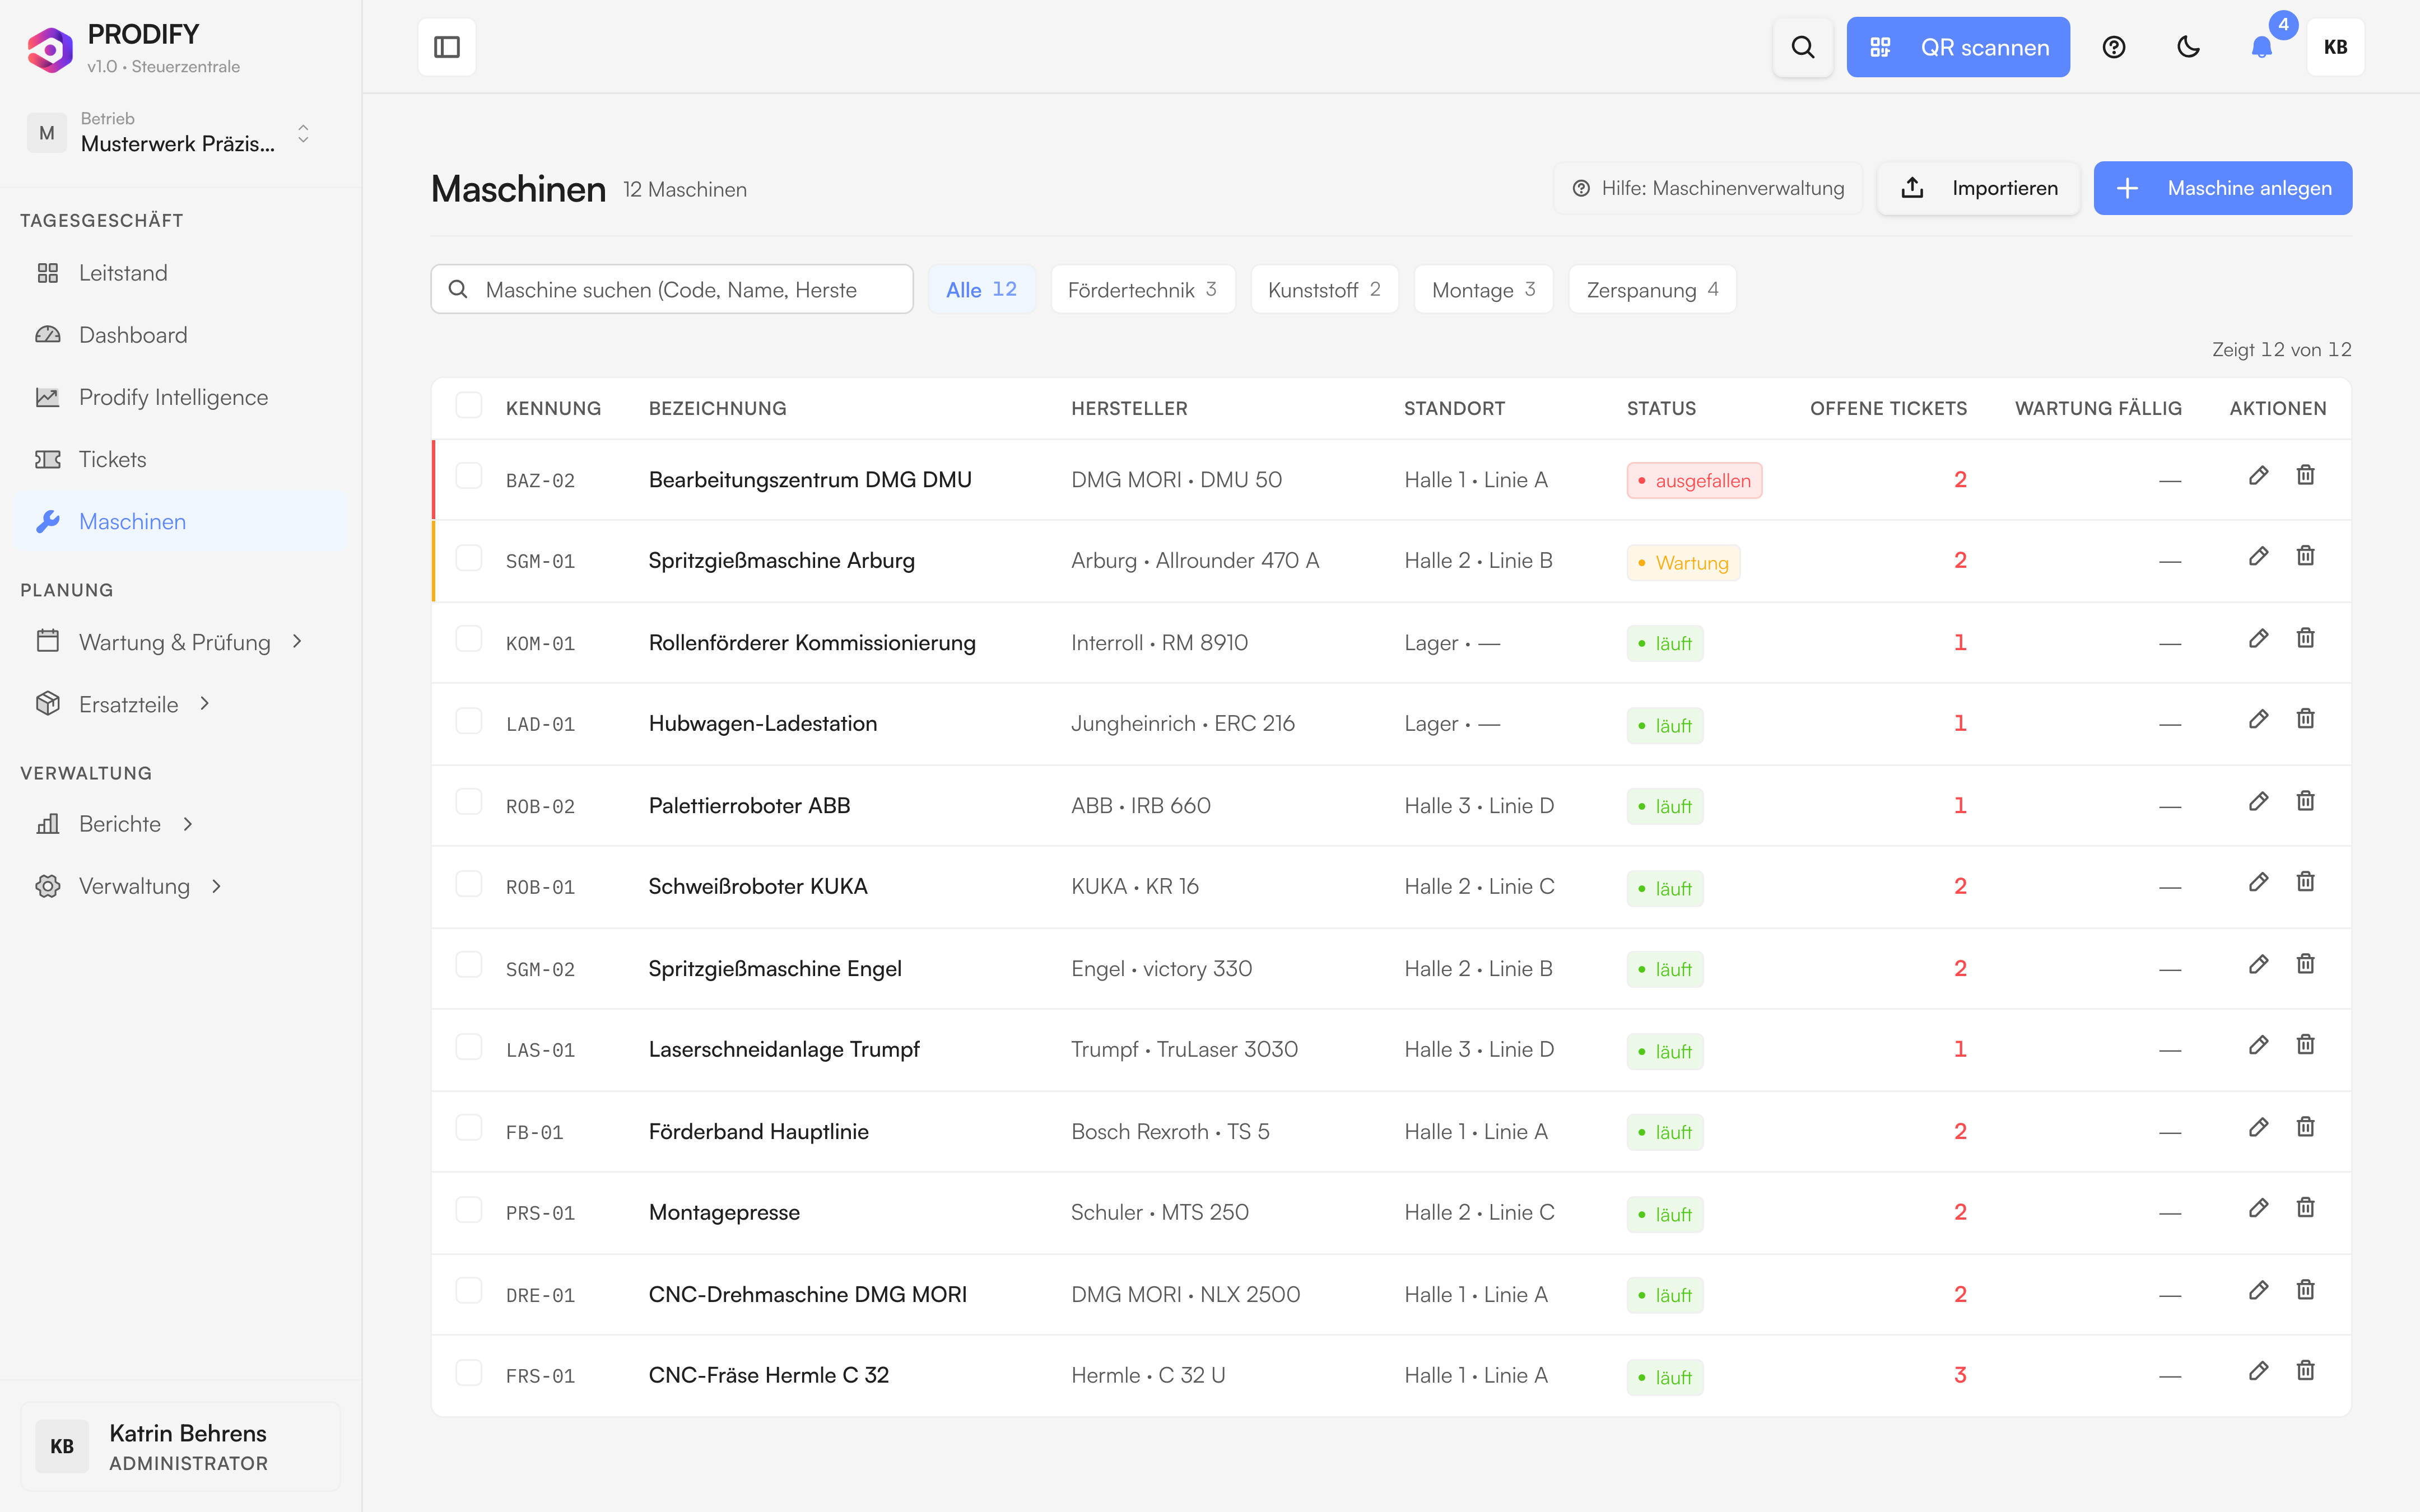Switch to dark mode moon icon

coord(2188,47)
